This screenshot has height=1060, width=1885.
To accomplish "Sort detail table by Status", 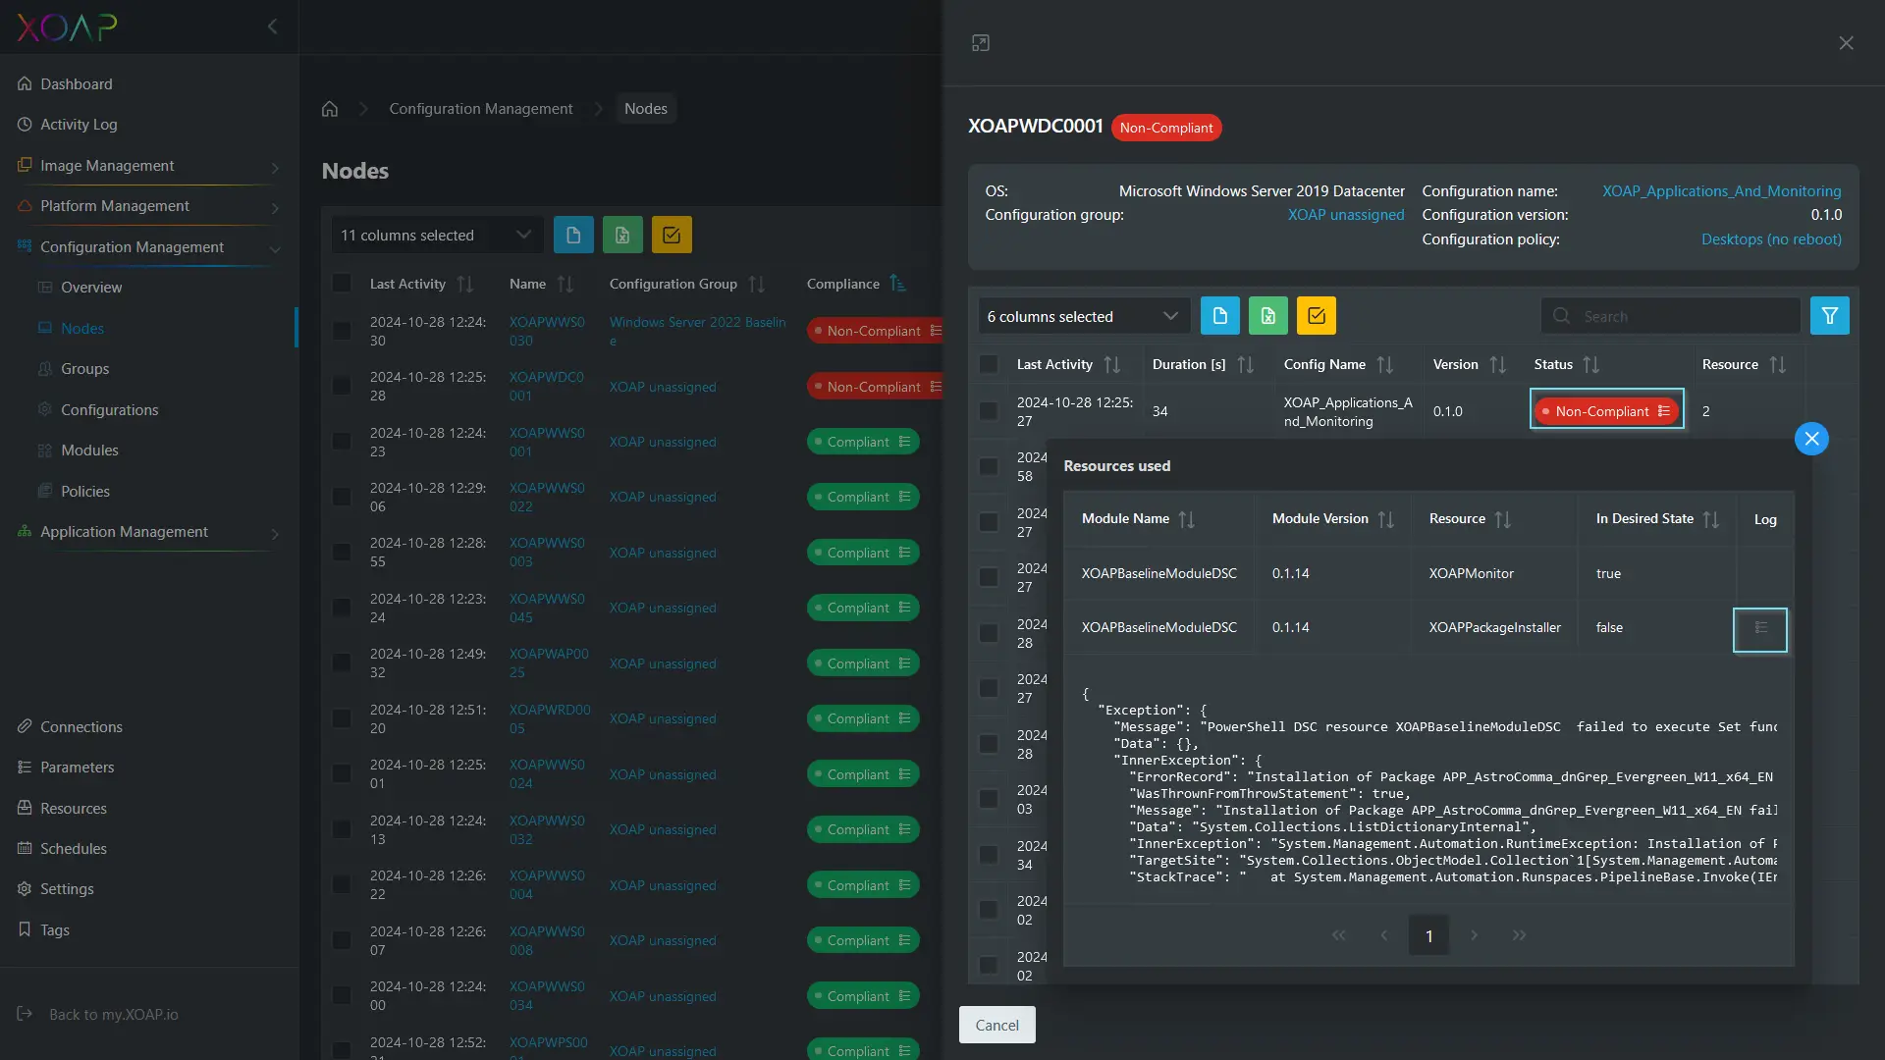I will click(x=1590, y=365).
